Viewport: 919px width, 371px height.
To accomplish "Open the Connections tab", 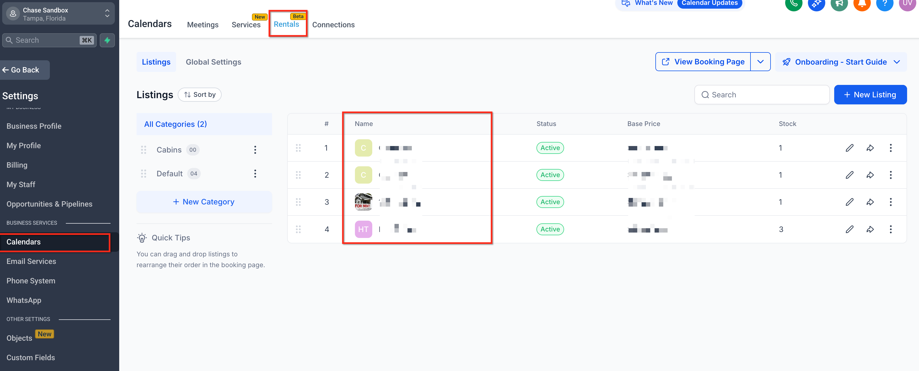I will coord(333,25).
